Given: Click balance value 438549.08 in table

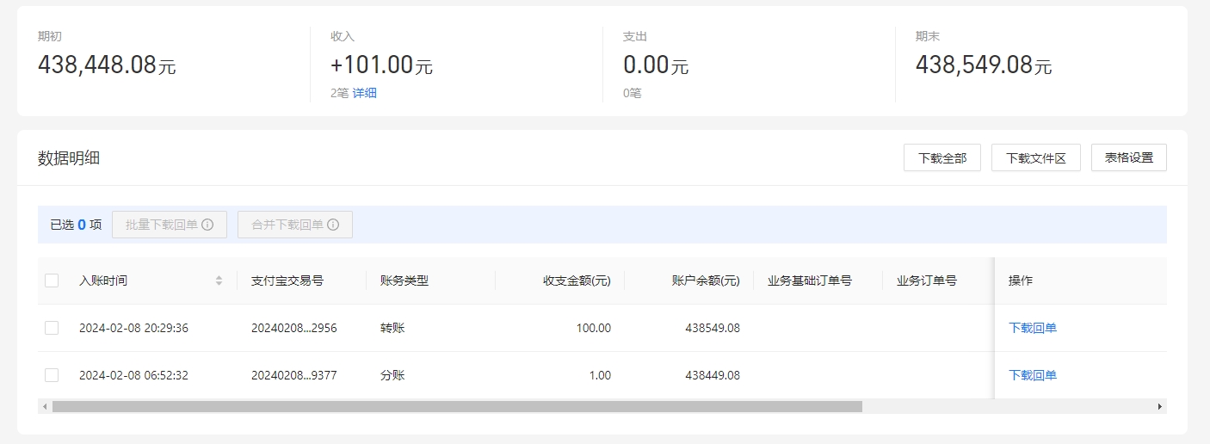Looking at the screenshot, I should point(713,328).
